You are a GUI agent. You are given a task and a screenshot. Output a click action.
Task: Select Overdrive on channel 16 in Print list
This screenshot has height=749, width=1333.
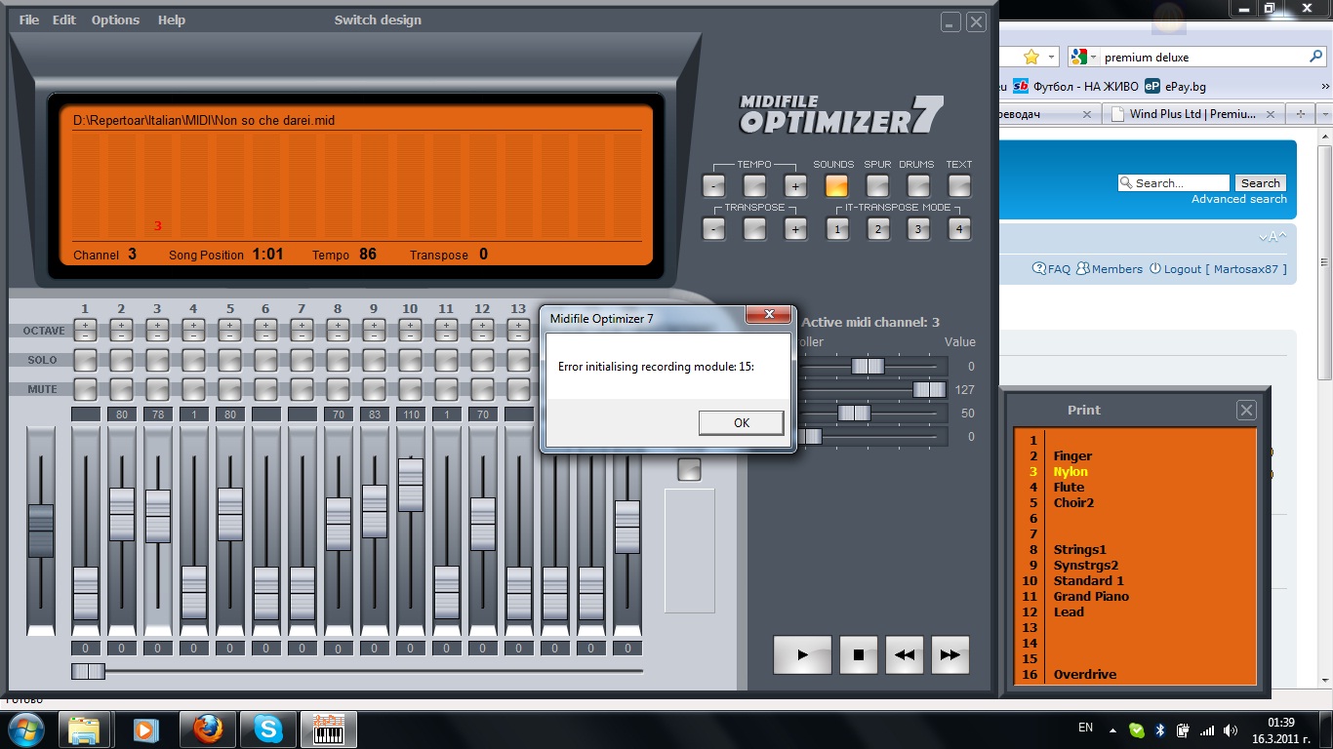(x=1085, y=675)
